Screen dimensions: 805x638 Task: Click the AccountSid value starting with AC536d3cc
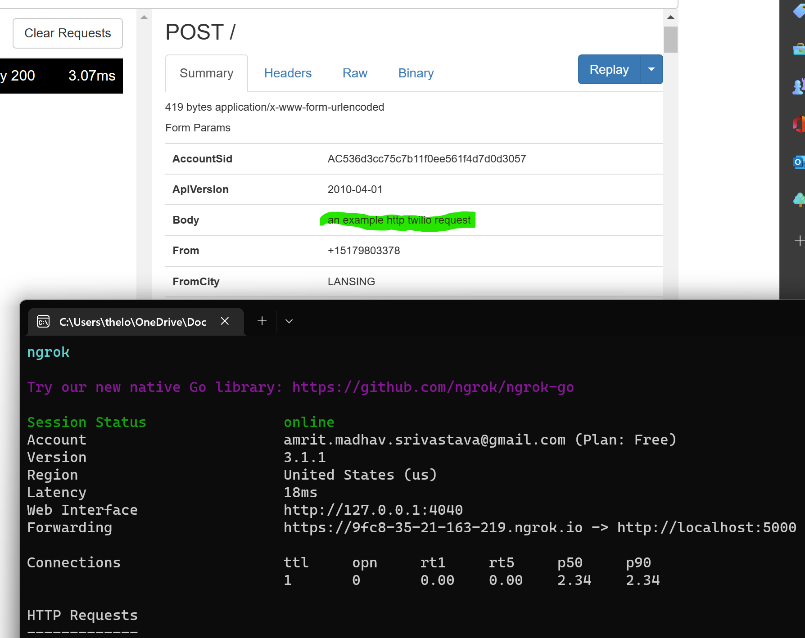pyautogui.click(x=427, y=159)
